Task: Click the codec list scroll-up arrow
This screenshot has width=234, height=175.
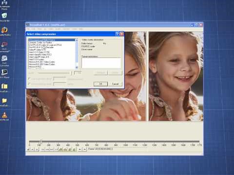Action: [x=77, y=40]
